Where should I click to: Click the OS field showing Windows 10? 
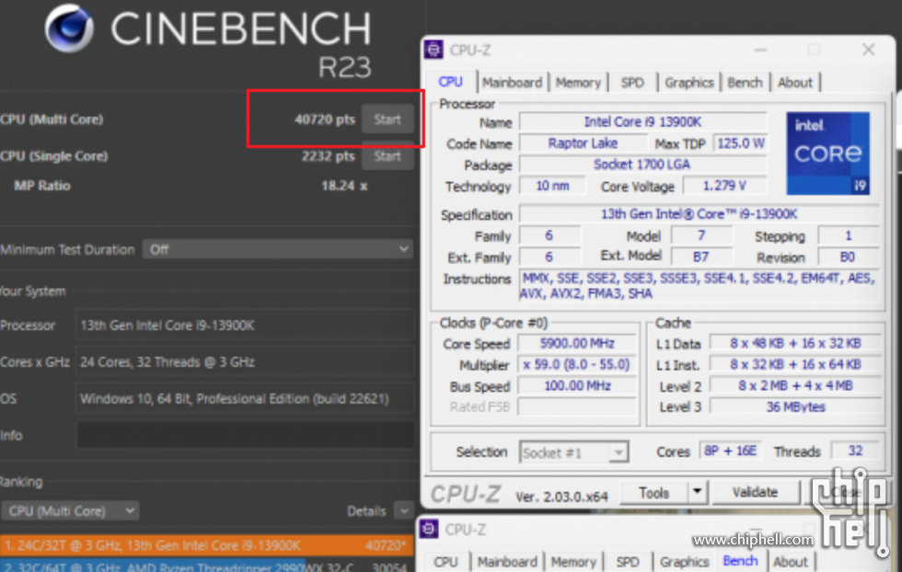pyautogui.click(x=245, y=398)
